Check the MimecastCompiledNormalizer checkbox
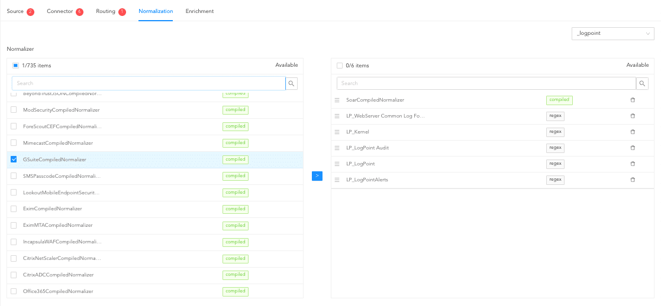661x306 pixels. tap(14, 143)
